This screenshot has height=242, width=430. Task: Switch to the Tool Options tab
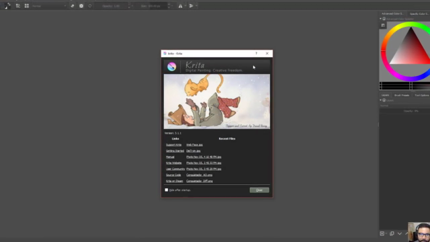click(x=421, y=95)
